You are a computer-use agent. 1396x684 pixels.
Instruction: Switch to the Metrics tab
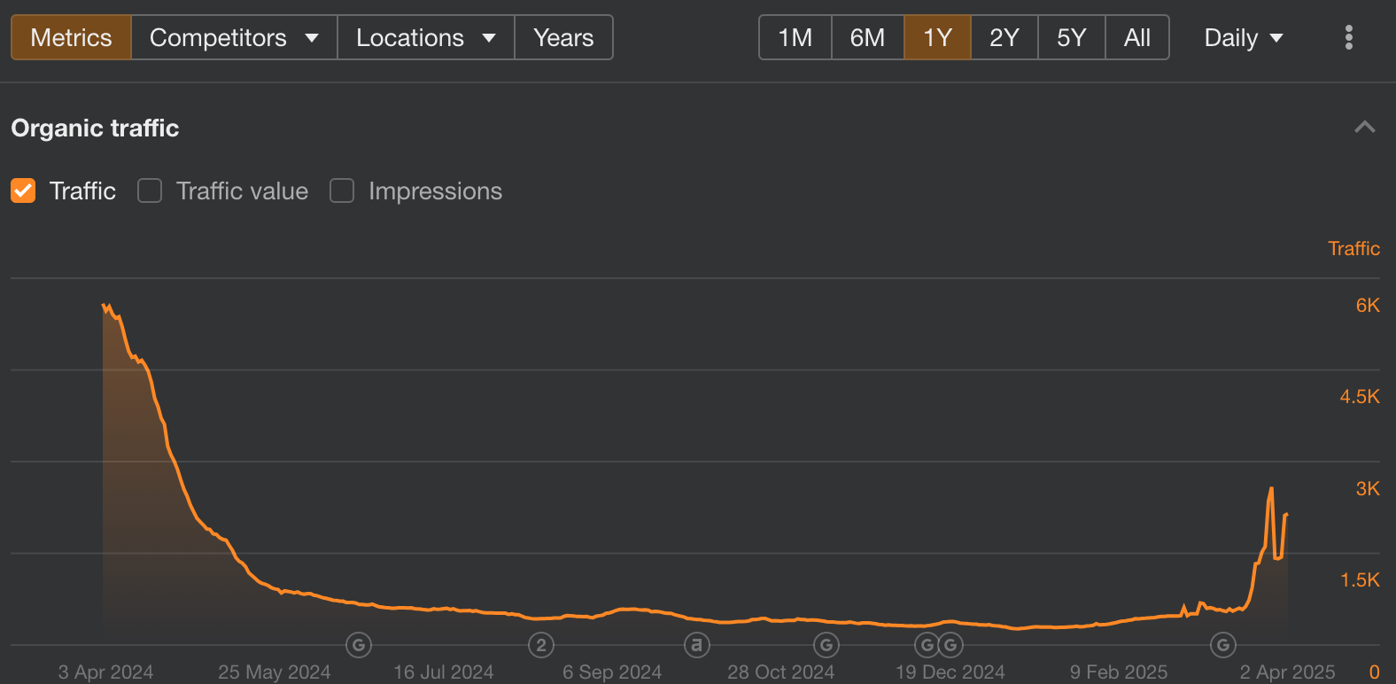[x=71, y=37]
